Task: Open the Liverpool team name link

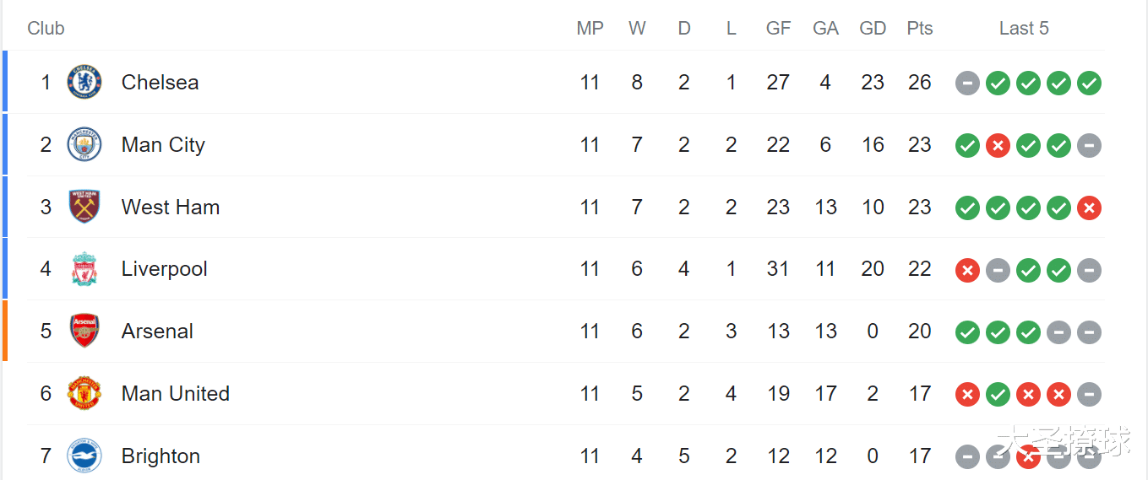Action: coord(165,269)
